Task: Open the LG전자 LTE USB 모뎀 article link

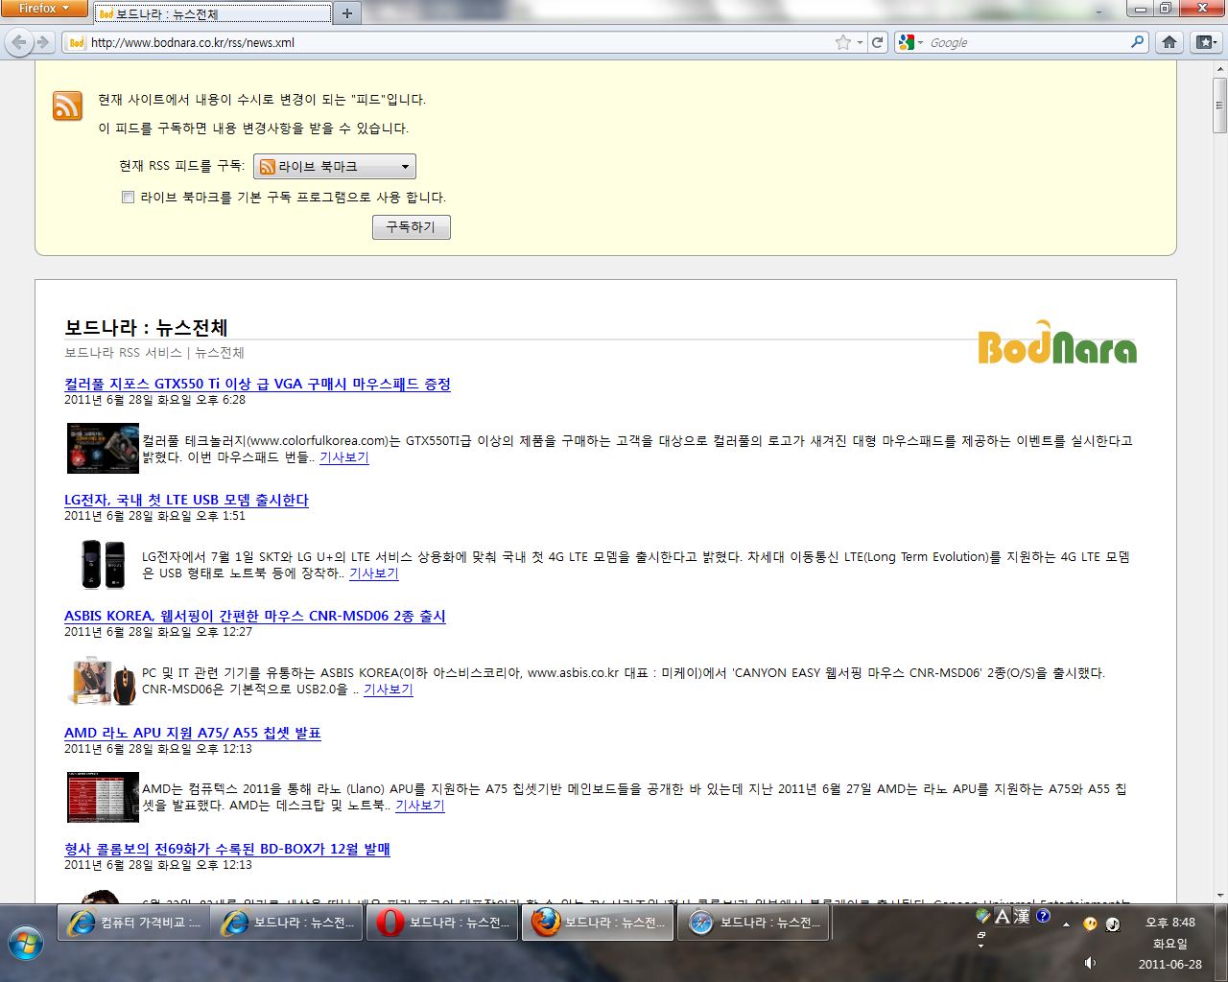Action: coord(186,501)
